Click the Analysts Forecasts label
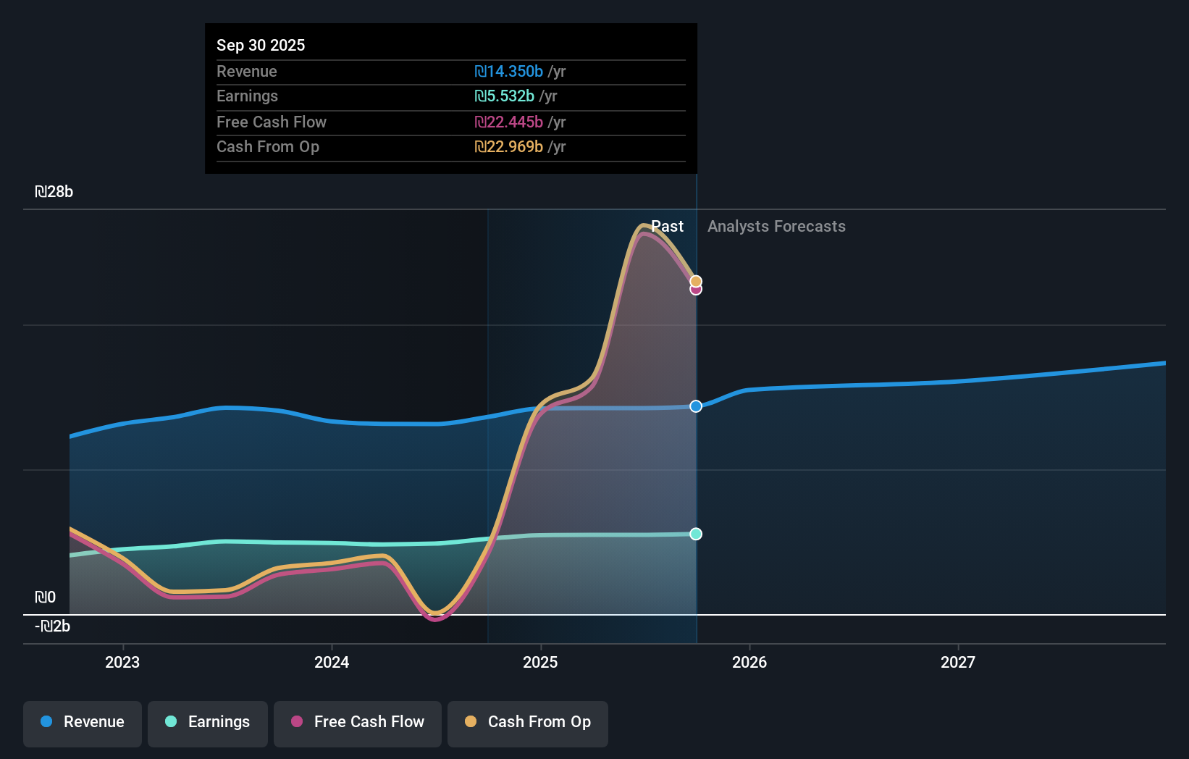1189x759 pixels. 776,226
